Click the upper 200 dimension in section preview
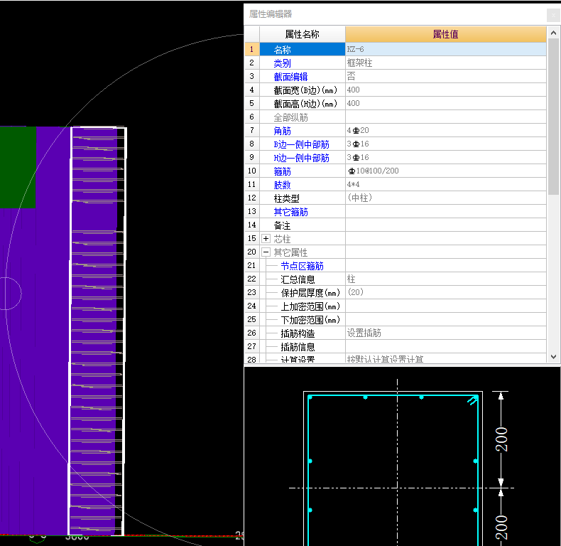 point(501,439)
